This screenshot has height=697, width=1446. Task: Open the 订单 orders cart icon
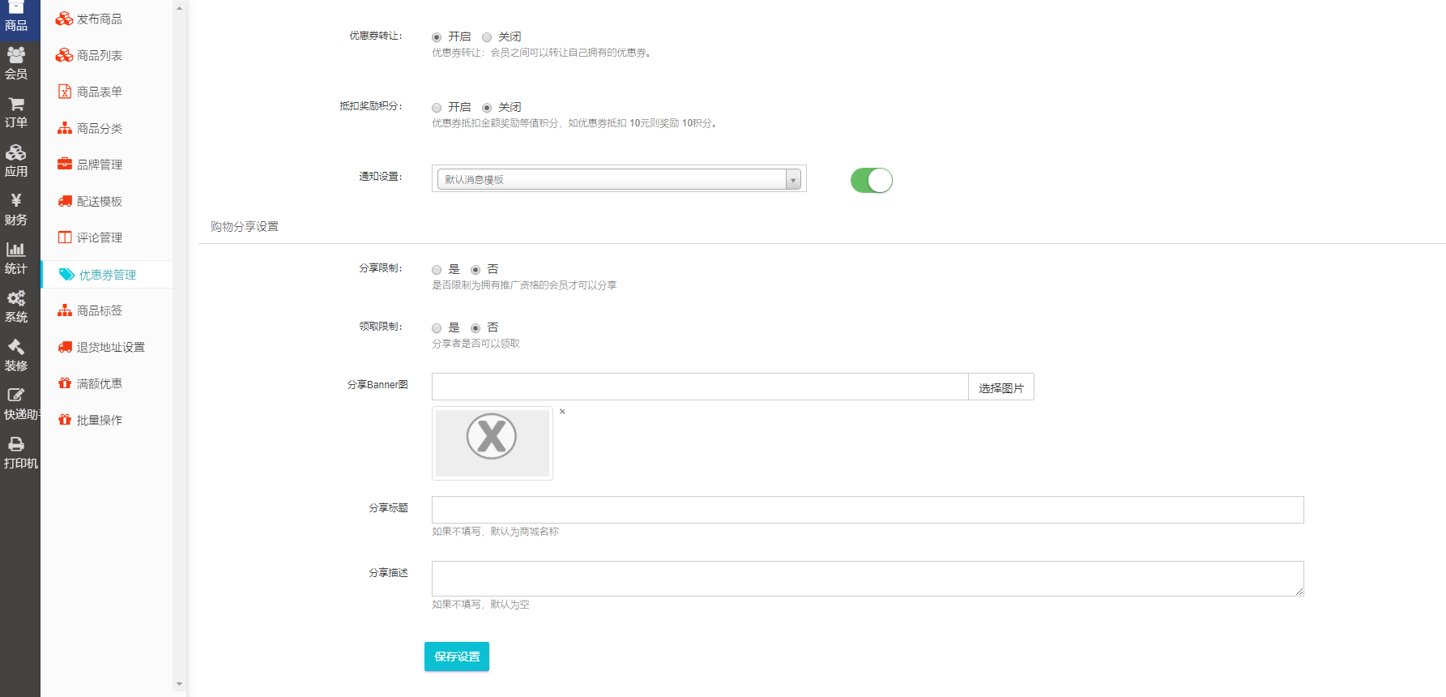16,105
